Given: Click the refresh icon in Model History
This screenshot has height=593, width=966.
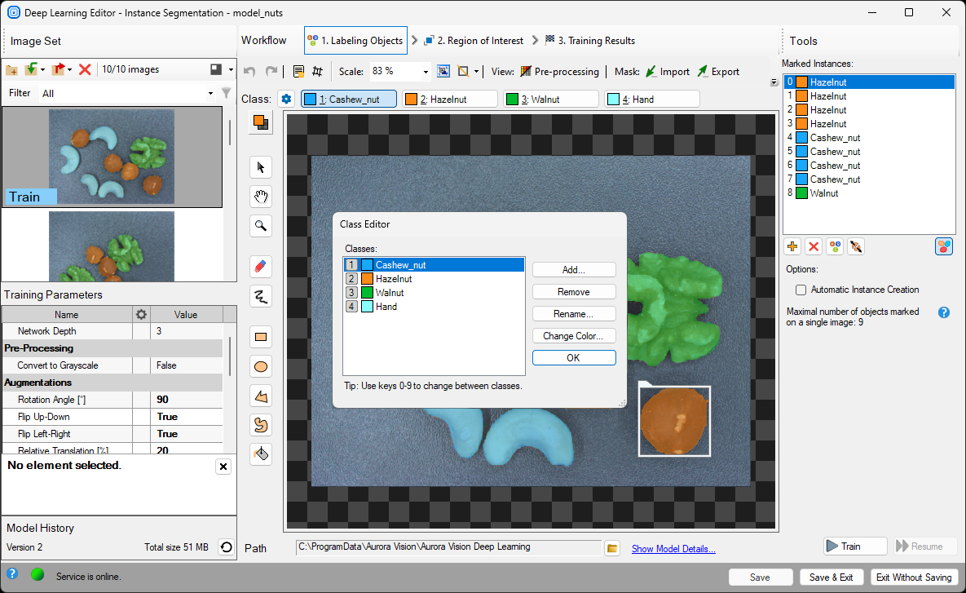Looking at the screenshot, I should [x=226, y=547].
